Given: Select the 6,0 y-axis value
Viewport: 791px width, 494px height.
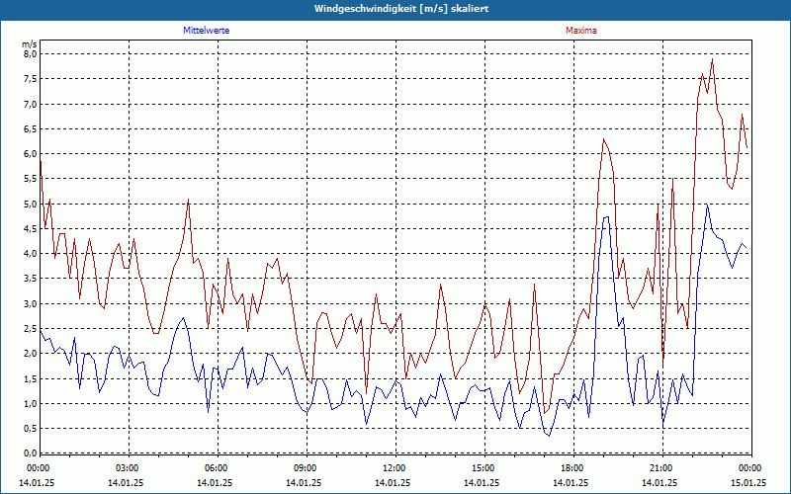Looking at the screenshot, I should click(31, 154).
